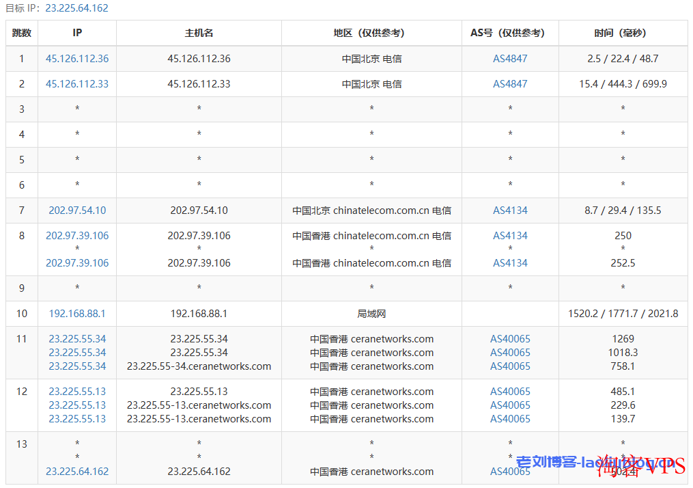
Task: Click the time value 1018.3 in hop 11
Action: 623,353
